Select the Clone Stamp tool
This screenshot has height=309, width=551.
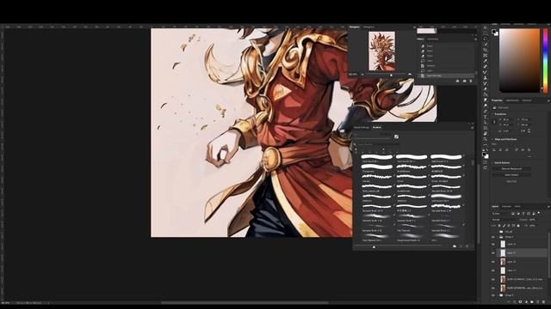[x=486, y=77]
